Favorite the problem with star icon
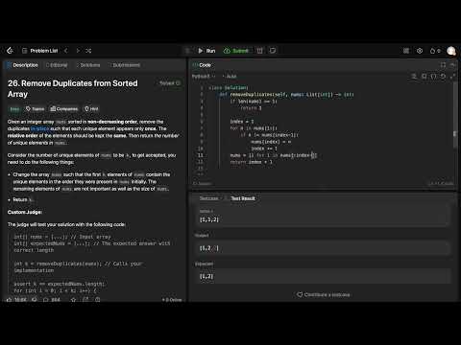Screen dimensions: 461x345 tap(73, 300)
